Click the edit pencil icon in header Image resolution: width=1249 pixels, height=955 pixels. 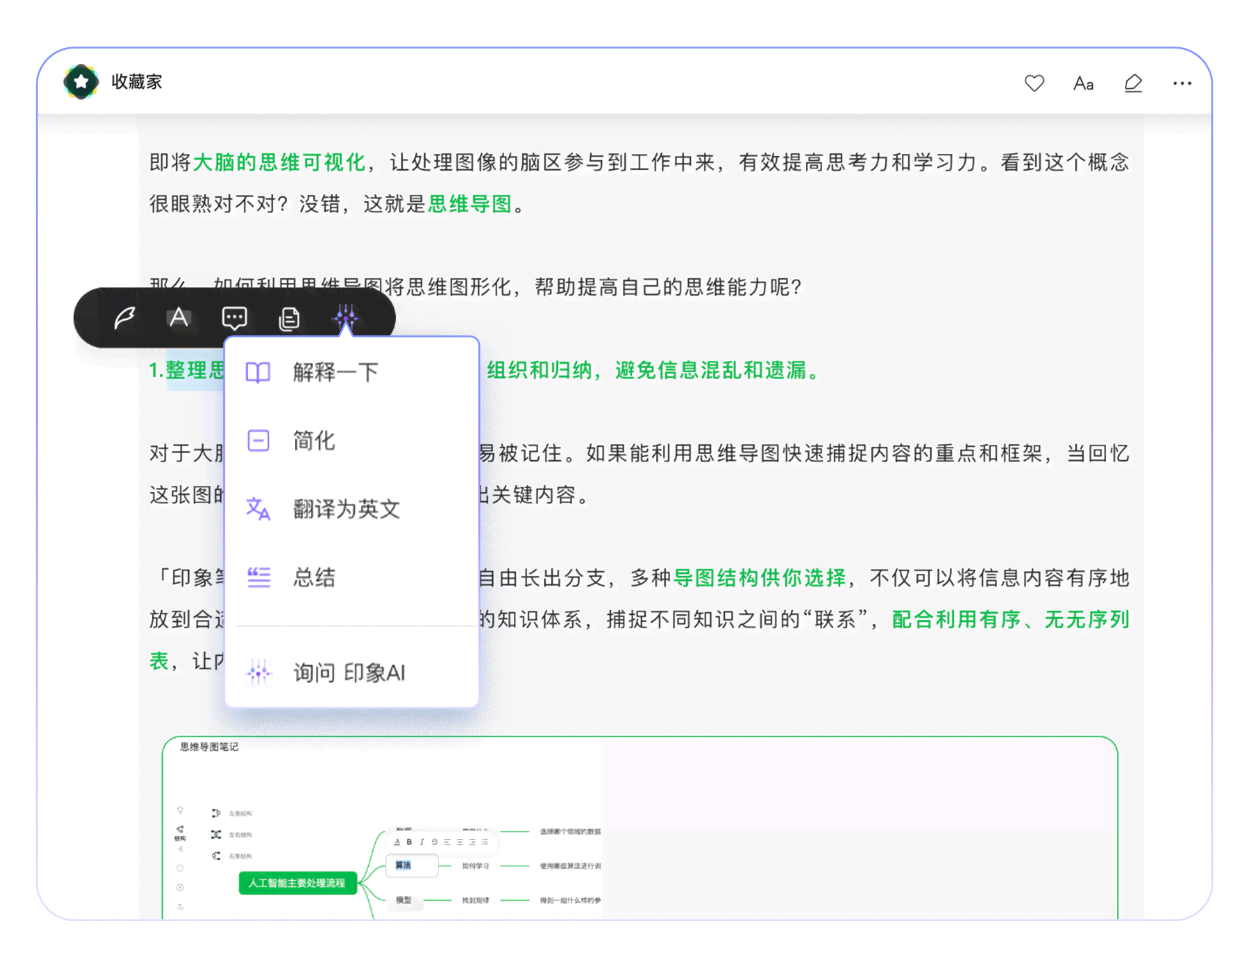pyautogui.click(x=1133, y=83)
